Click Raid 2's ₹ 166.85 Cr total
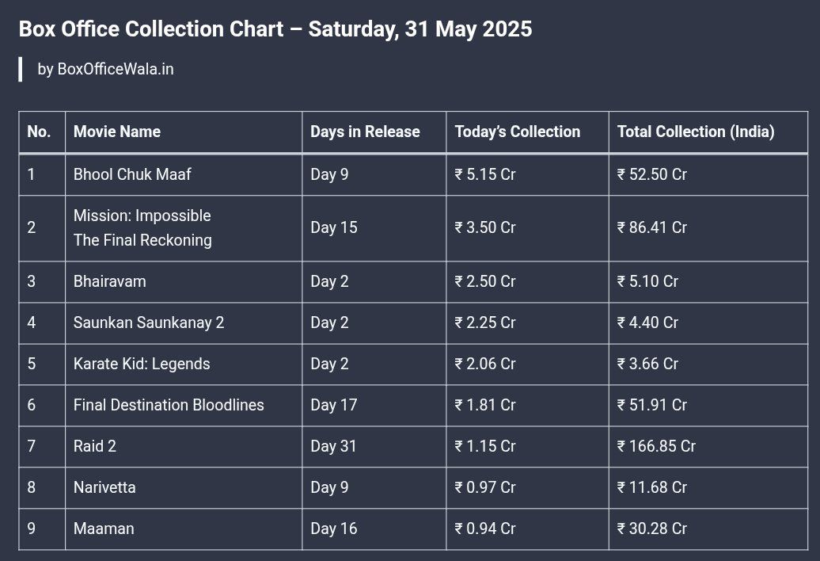The width and height of the screenshot is (820, 561). point(656,446)
